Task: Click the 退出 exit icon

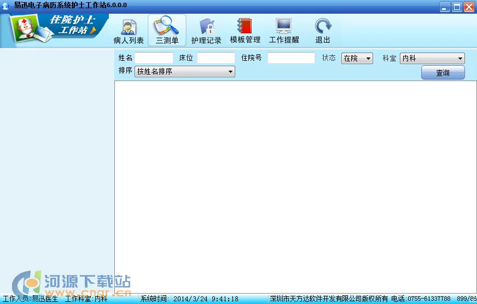Action: click(323, 31)
